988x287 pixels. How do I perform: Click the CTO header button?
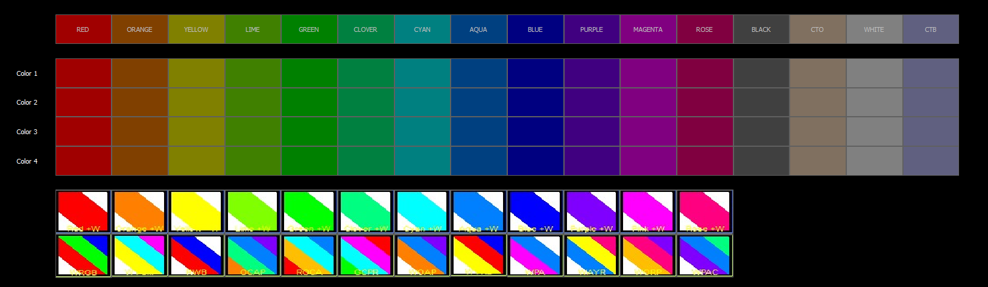817,29
